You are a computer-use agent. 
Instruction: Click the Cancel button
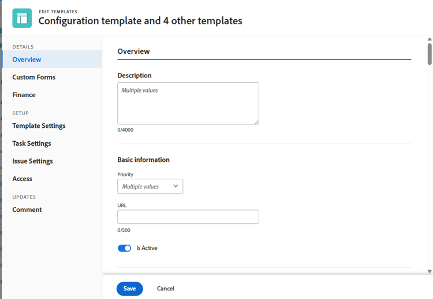166,289
